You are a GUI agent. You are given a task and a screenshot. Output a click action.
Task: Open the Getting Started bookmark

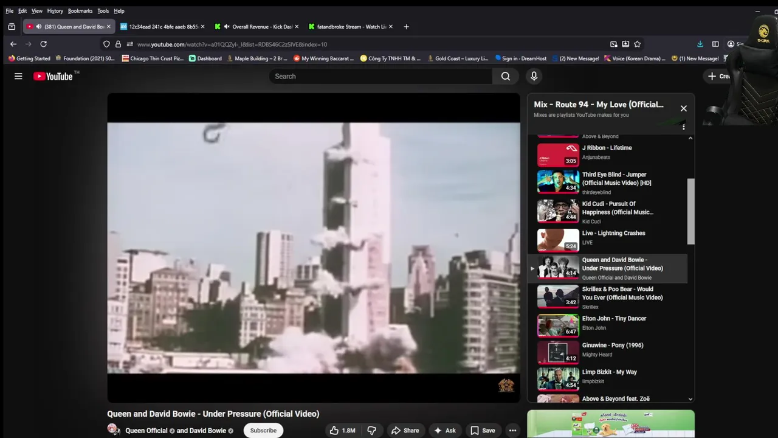tap(29, 58)
